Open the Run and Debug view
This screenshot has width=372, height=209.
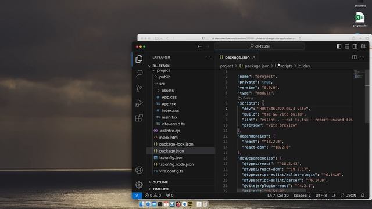tap(139, 103)
